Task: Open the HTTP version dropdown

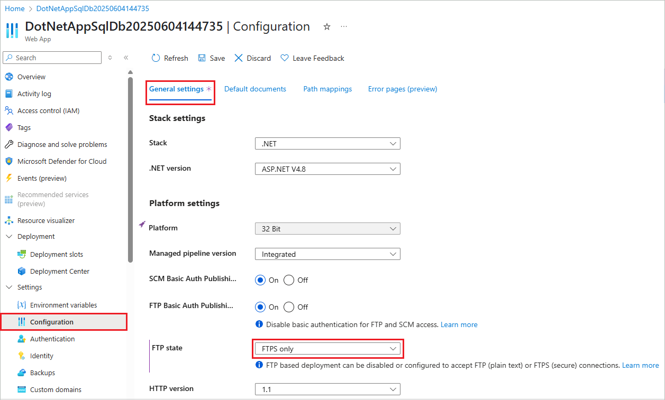Action: [x=327, y=389]
